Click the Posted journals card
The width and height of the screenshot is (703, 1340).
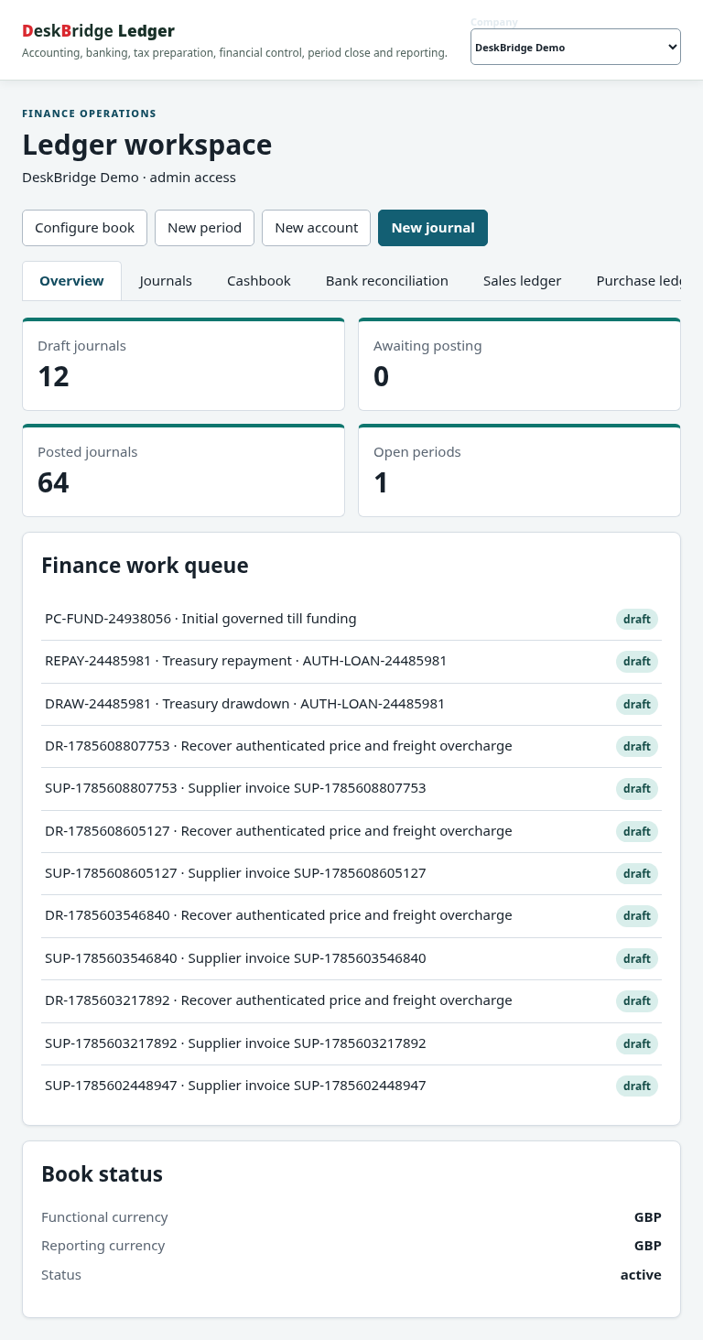[183, 470]
